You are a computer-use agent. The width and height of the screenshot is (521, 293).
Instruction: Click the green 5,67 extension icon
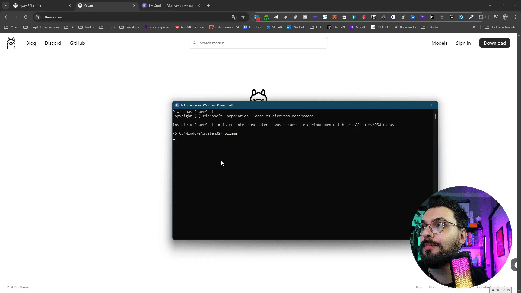click(x=266, y=17)
